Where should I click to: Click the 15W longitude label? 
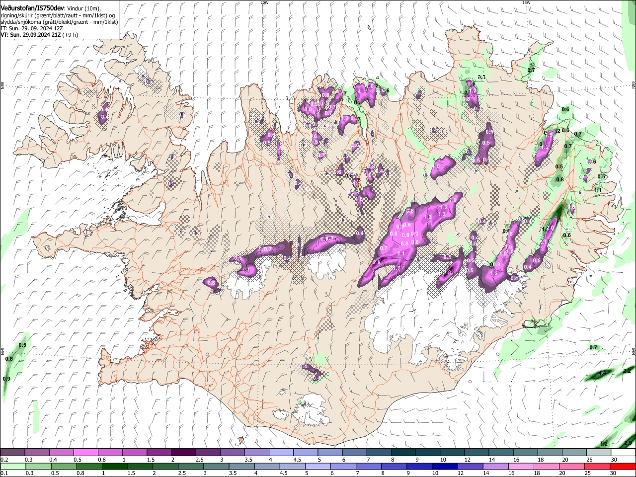526,2
